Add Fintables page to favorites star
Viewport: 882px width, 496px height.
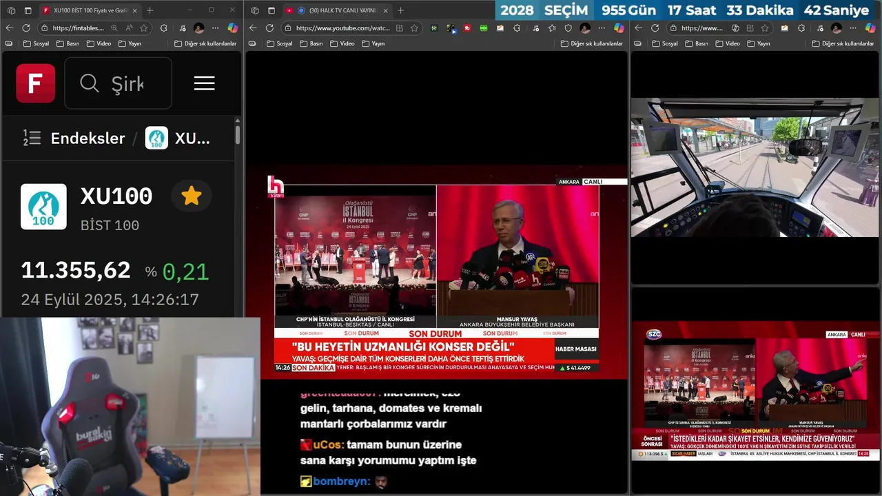point(144,28)
